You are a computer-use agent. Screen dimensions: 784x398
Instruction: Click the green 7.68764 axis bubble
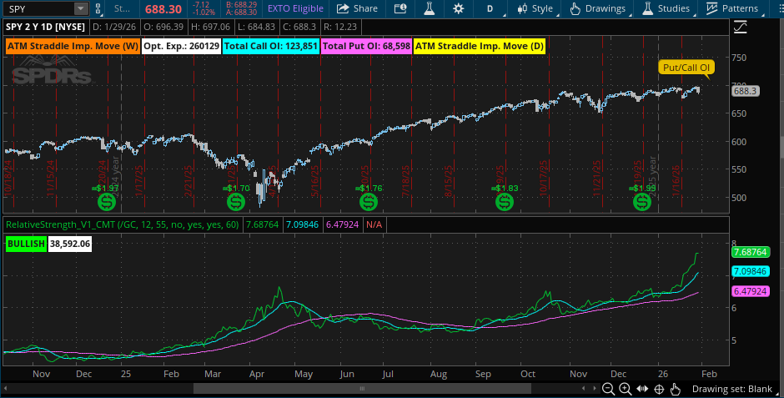pyautogui.click(x=750, y=252)
